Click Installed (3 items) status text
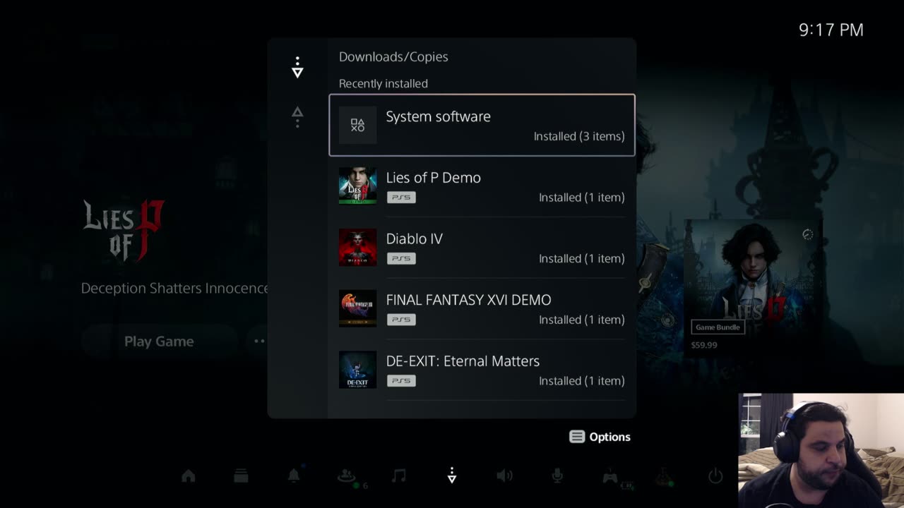Screen dimensions: 904x508 click(579, 136)
